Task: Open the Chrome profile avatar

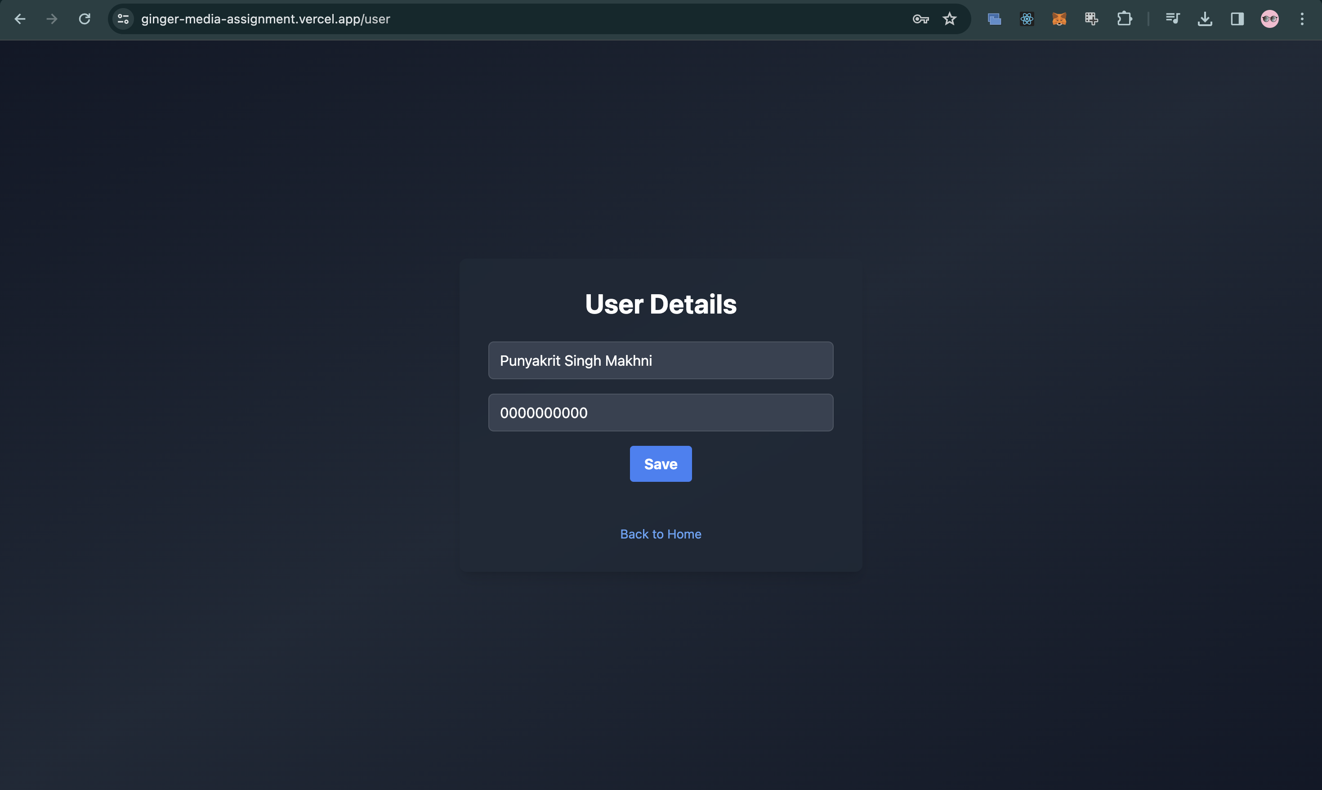Action: [x=1270, y=19]
